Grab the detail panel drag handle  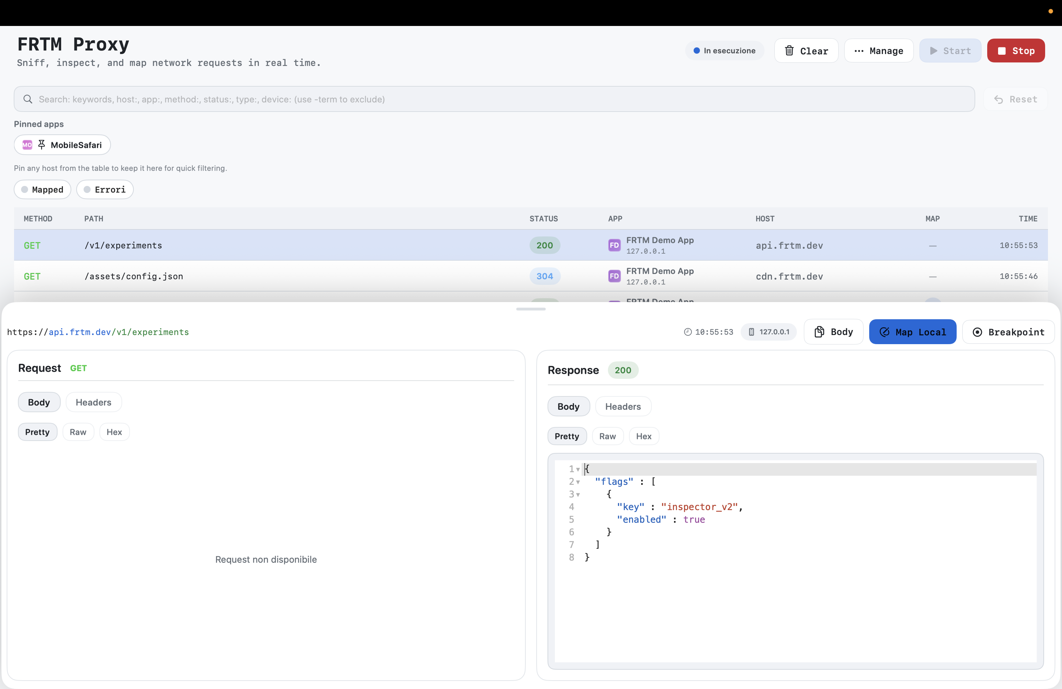[x=531, y=309]
